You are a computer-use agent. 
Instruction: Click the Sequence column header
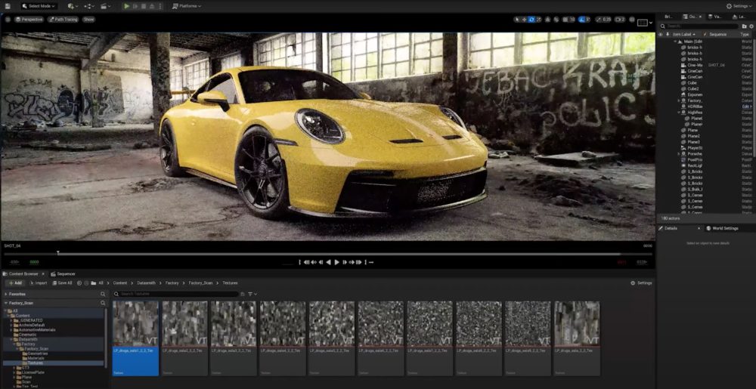click(x=720, y=35)
